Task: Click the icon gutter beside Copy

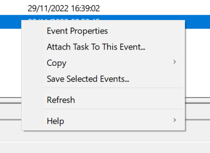Action: (x=33, y=63)
